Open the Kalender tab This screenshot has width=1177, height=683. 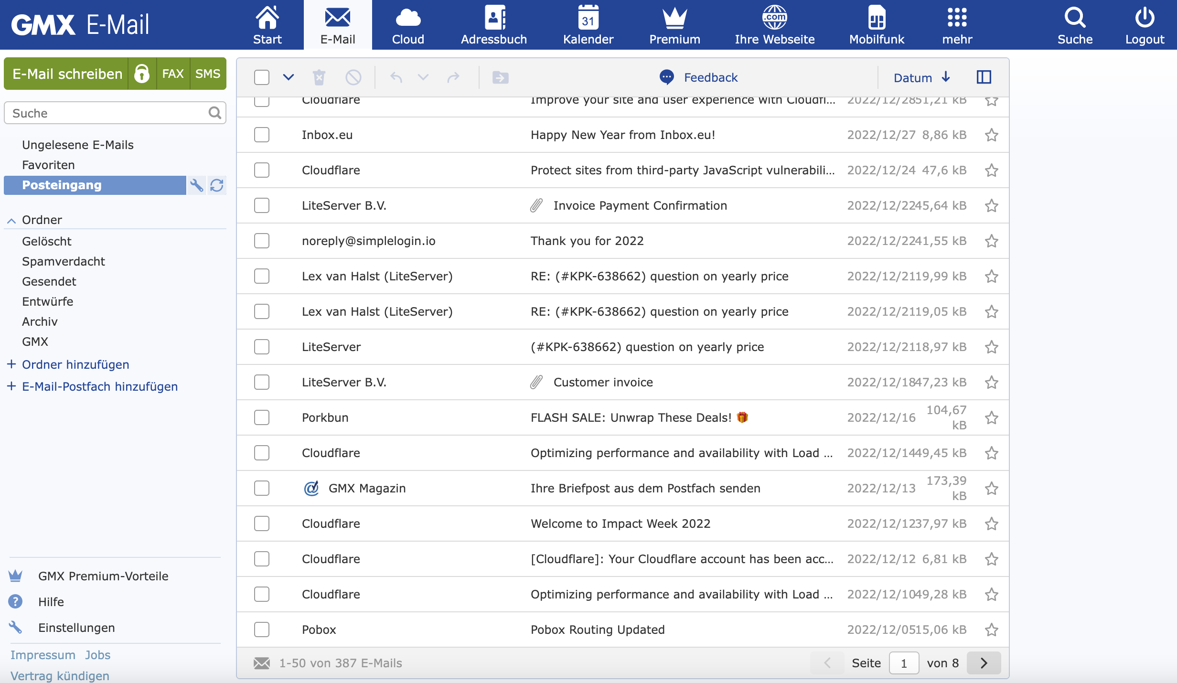[x=588, y=25]
